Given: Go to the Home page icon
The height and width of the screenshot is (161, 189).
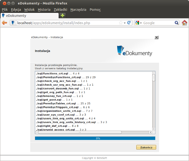Looking at the screenshot, I should coord(184,23).
